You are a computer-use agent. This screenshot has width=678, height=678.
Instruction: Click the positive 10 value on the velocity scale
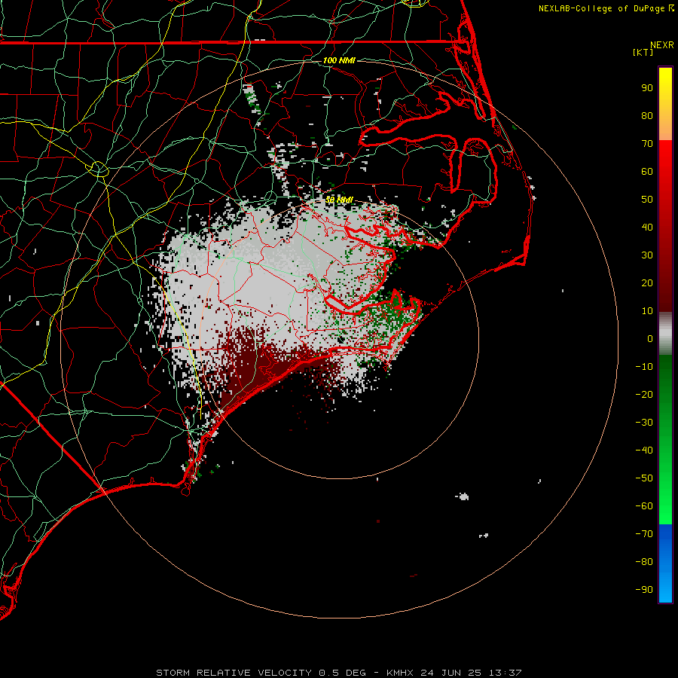click(x=647, y=311)
